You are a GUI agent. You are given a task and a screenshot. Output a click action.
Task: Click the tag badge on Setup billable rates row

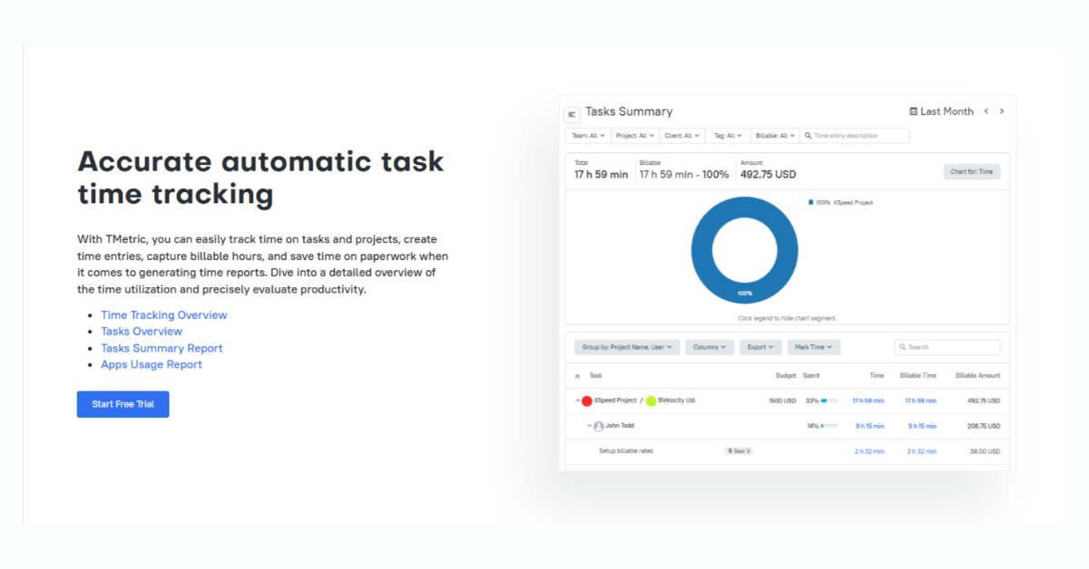tap(739, 450)
